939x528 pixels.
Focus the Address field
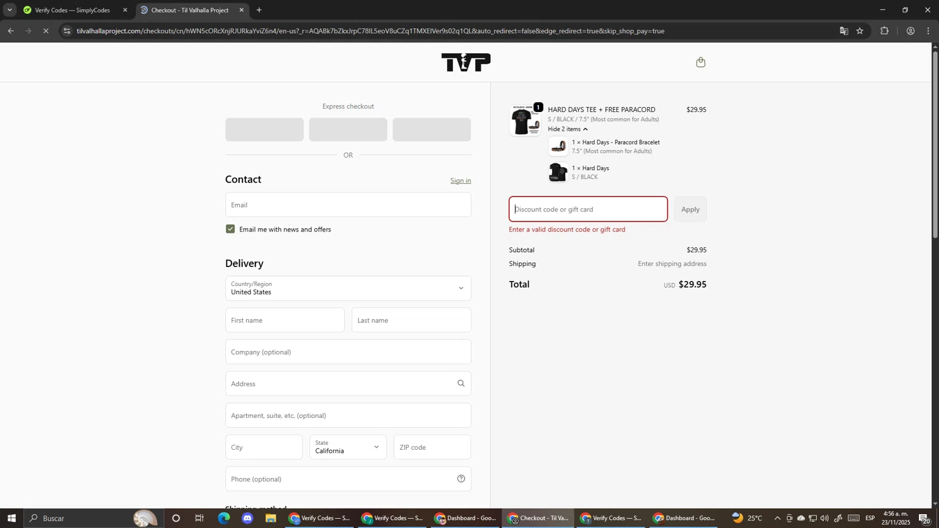[348, 383]
